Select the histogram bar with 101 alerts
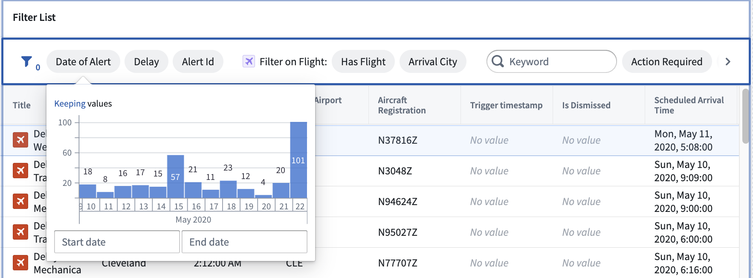Viewport: 753px width, 278px height. click(x=298, y=160)
